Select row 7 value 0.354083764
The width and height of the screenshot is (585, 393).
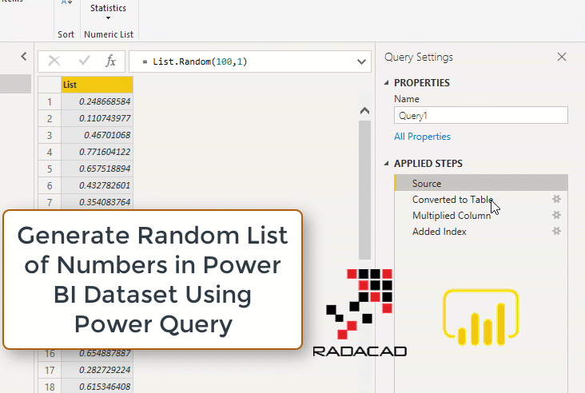click(97, 202)
